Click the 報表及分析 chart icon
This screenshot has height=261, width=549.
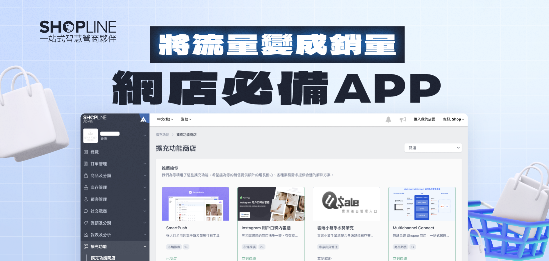click(x=86, y=235)
